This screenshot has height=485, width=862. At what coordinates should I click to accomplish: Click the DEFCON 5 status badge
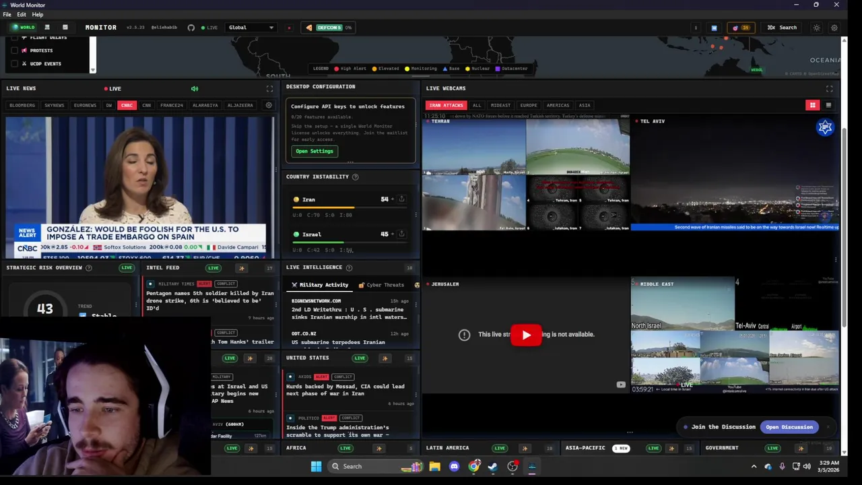click(x=329, y=28)
